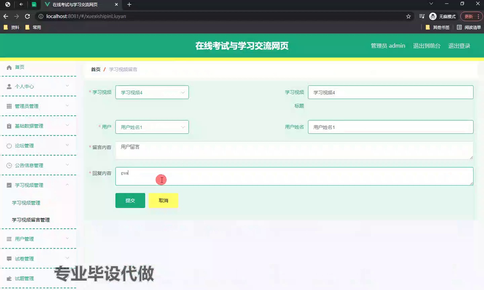
Task: Bookmark this page with the star icon
Action: click(408, 16)
